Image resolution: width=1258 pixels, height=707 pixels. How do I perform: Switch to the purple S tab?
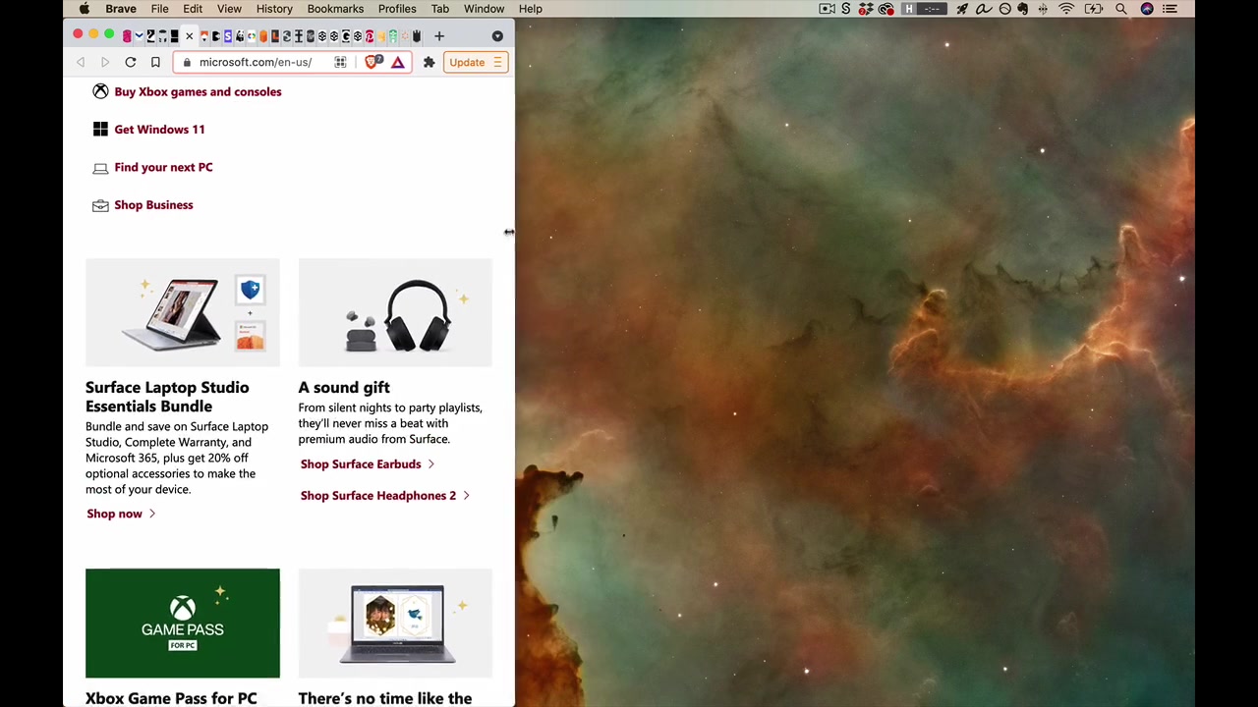point(228,36)
